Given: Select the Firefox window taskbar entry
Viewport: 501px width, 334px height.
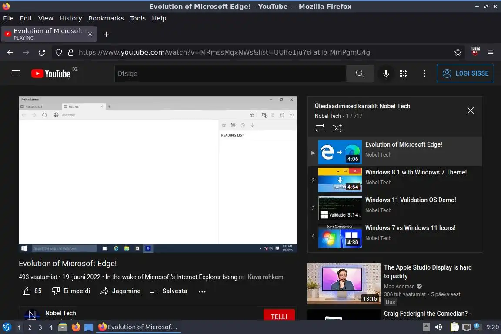Looking at the screenshot, I should click(x=138, y=327).
